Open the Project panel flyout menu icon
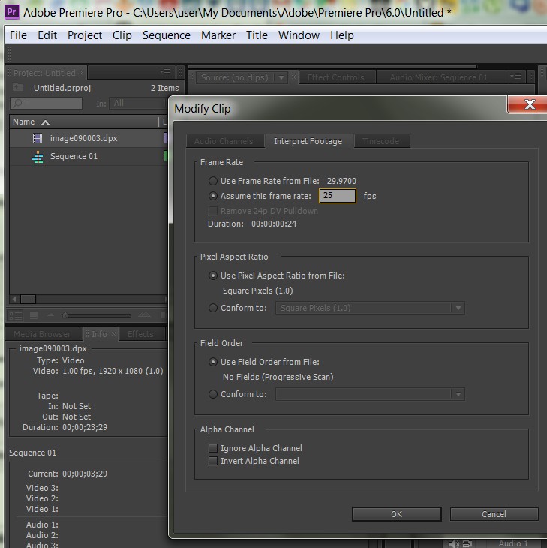547x548 pixels. 166,71
